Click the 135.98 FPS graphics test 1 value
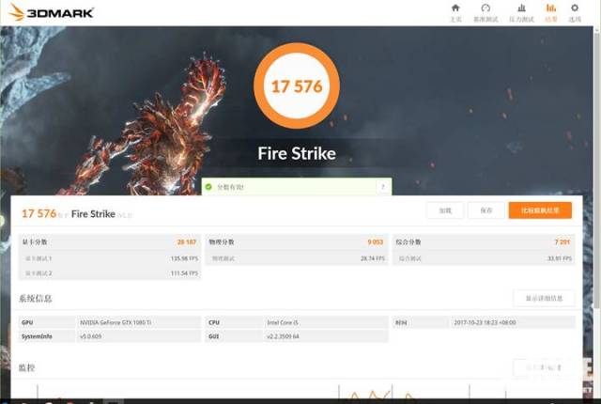The image size is (601, 404). tap(184, 258)
